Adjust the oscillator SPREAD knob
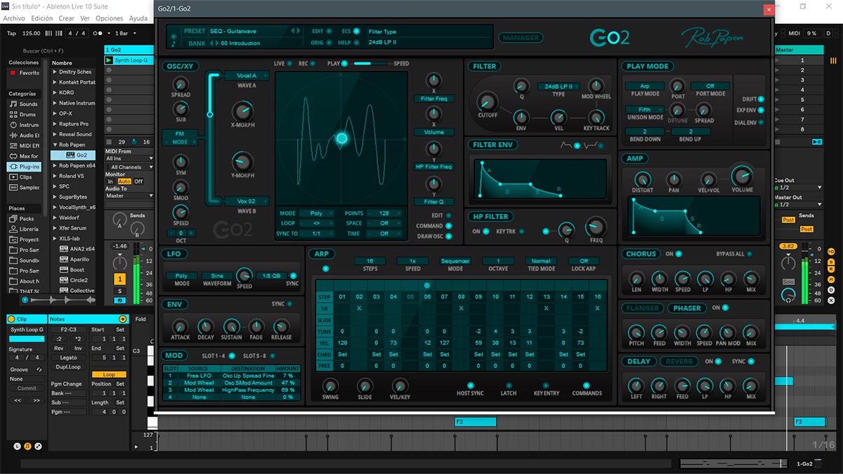 coord(181,84)
